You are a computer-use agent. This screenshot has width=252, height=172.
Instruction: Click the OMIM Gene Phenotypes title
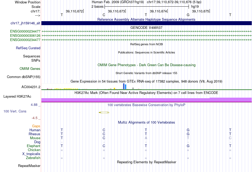[147, 65]
